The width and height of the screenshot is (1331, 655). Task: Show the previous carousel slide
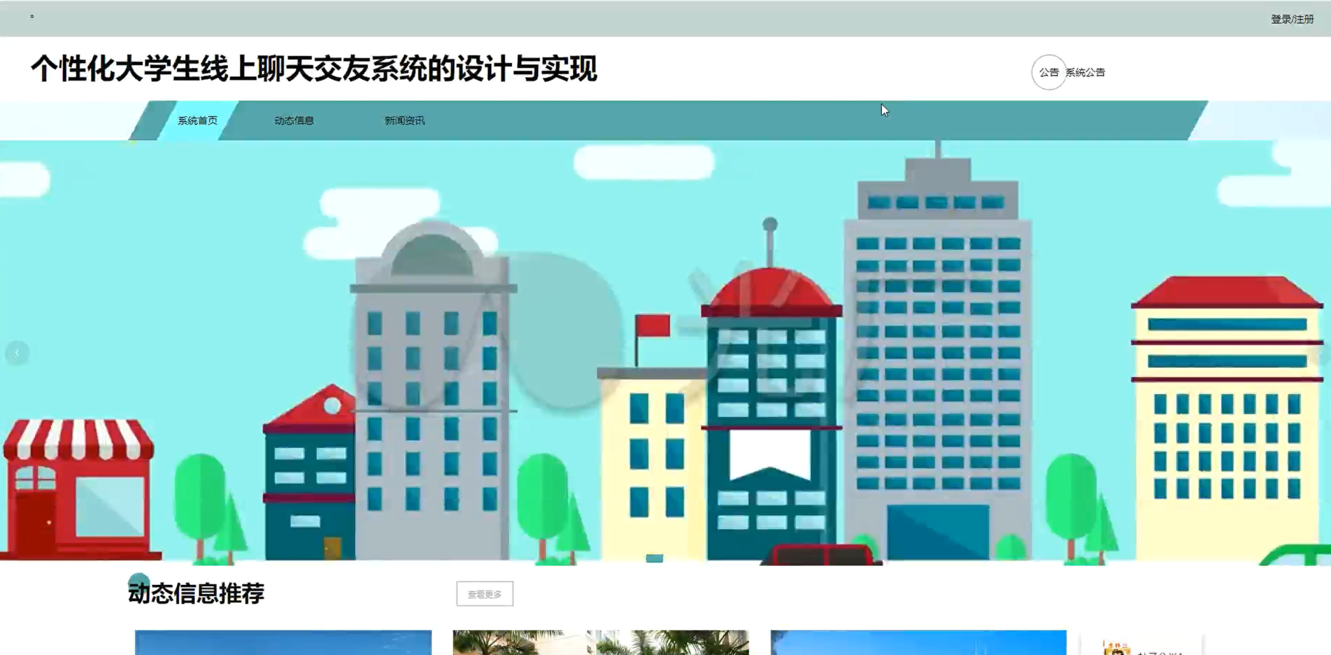point(17,352)
